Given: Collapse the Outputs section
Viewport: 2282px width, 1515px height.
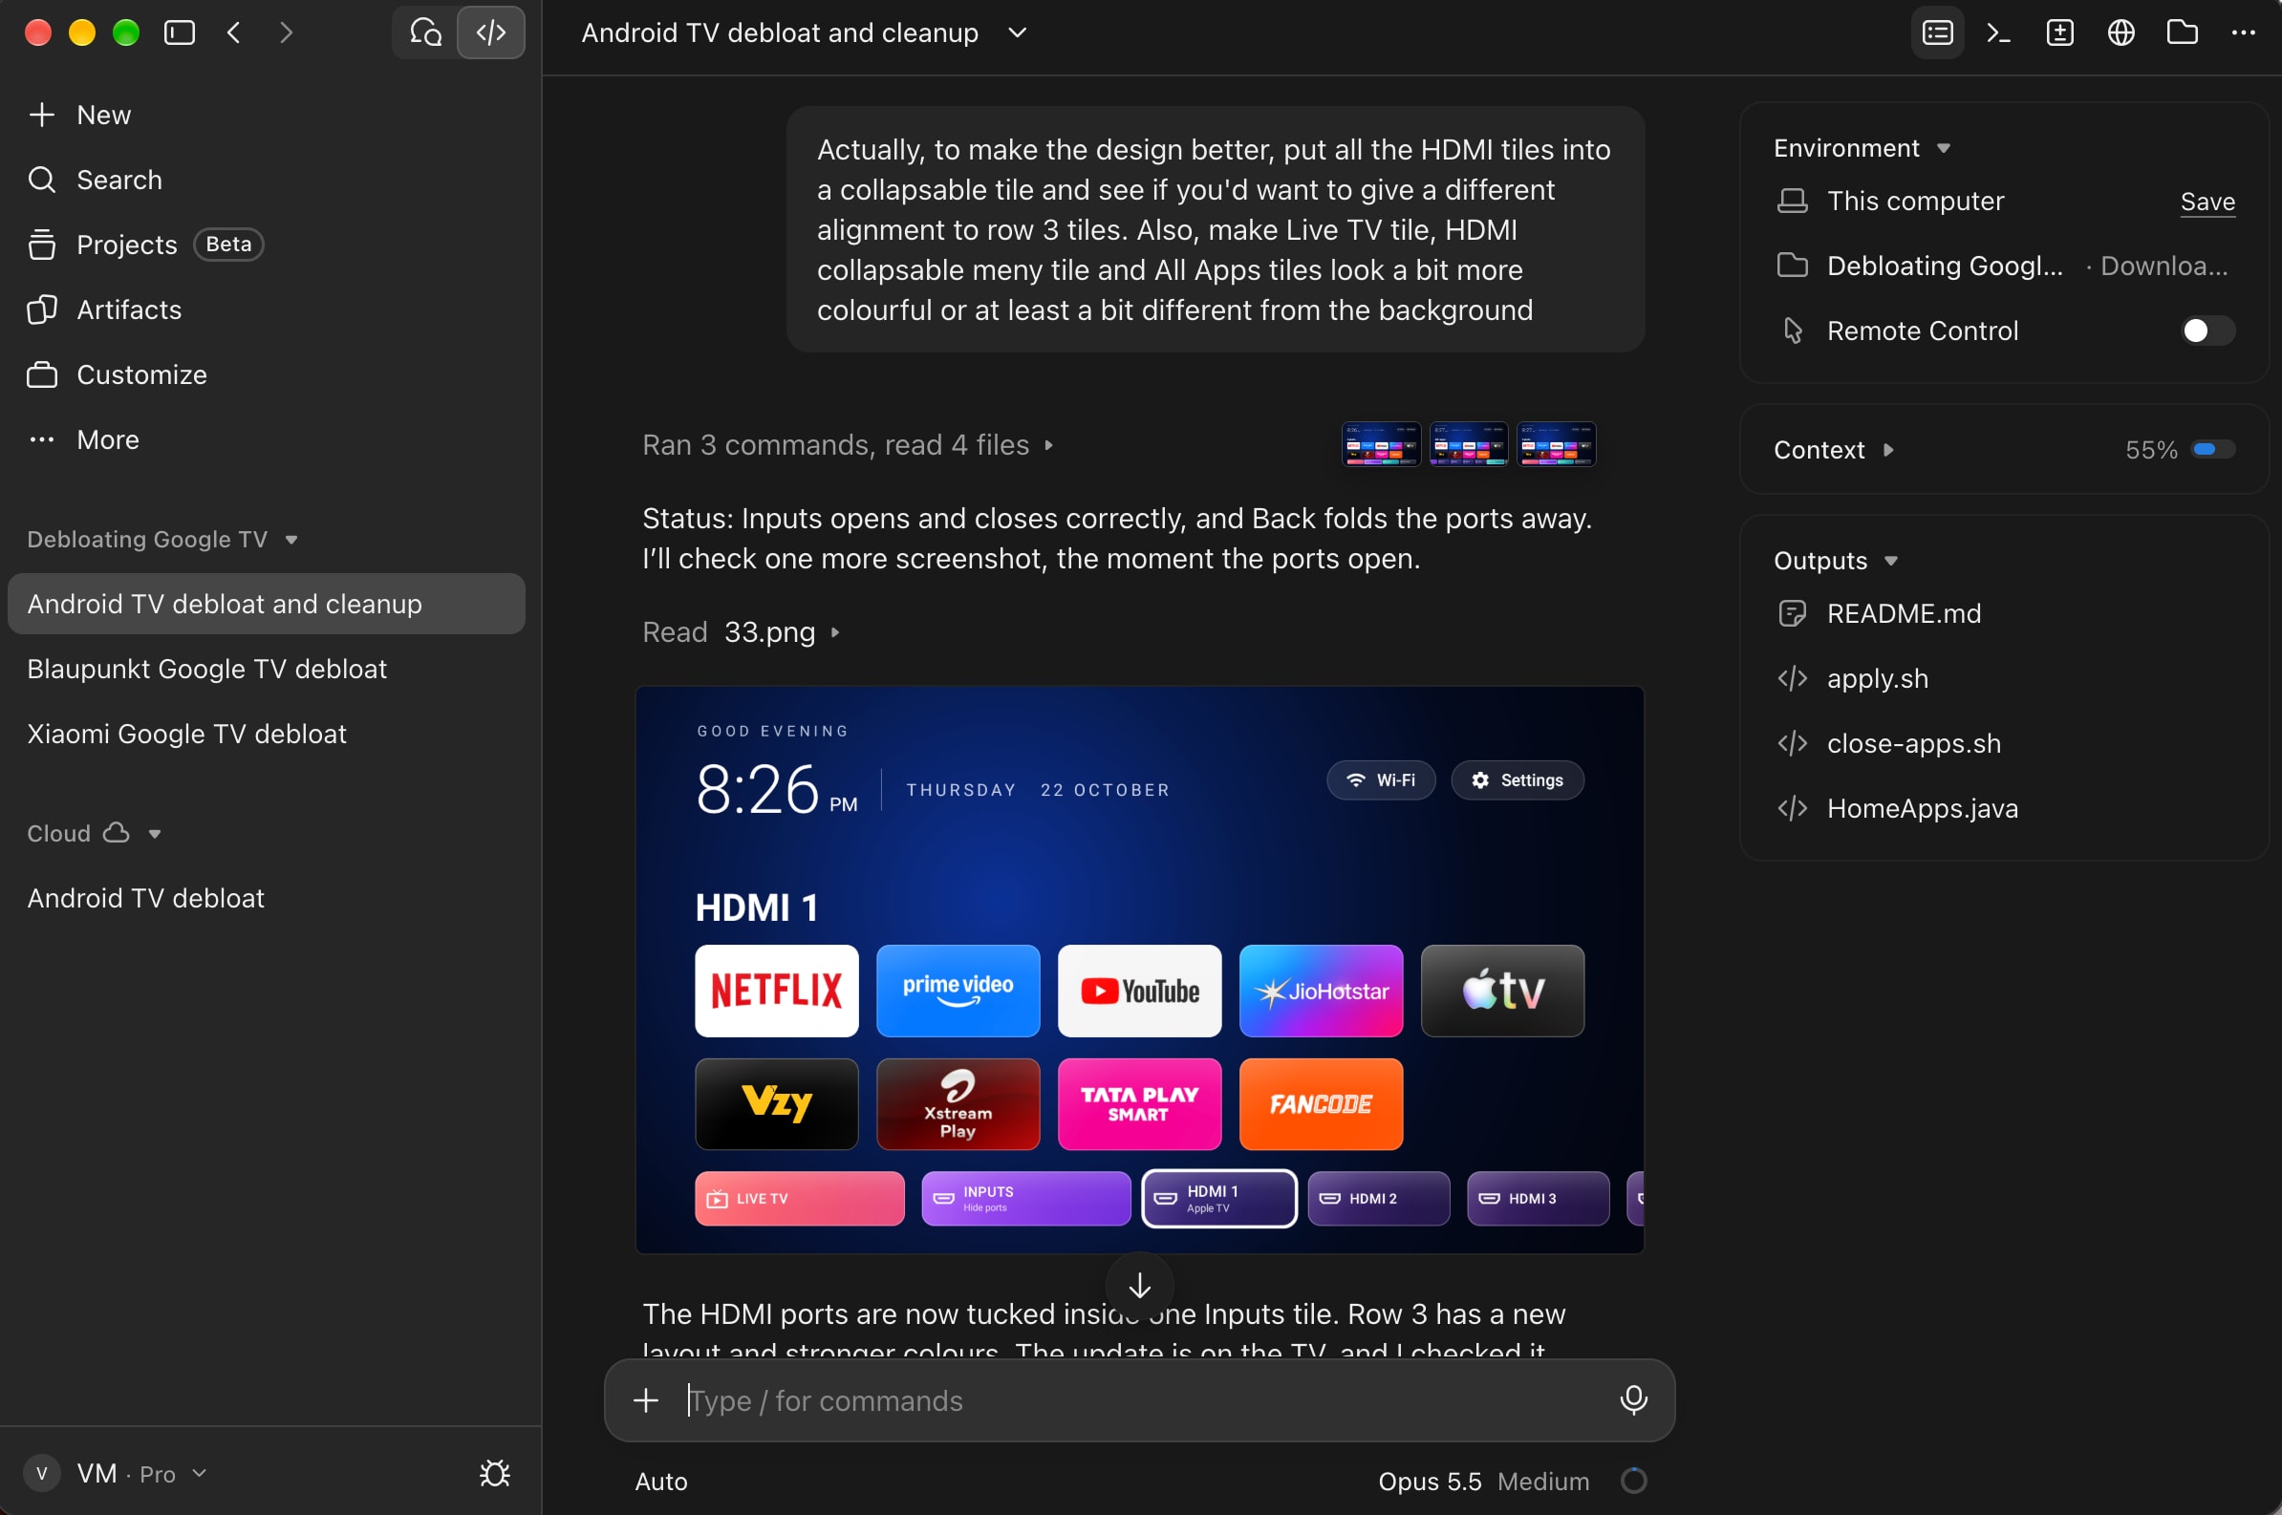Looking at the screenshot, I should [x=1890, y=561].
